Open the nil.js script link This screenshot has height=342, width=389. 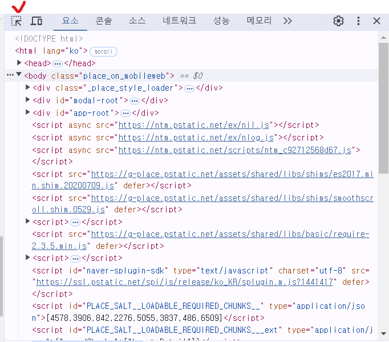click(194, 125)
